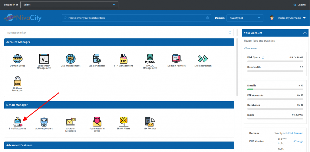Click the 'Hello, myusername' text
The height and width of the screenshot is (152, 310).
click(x=290, y=18)
